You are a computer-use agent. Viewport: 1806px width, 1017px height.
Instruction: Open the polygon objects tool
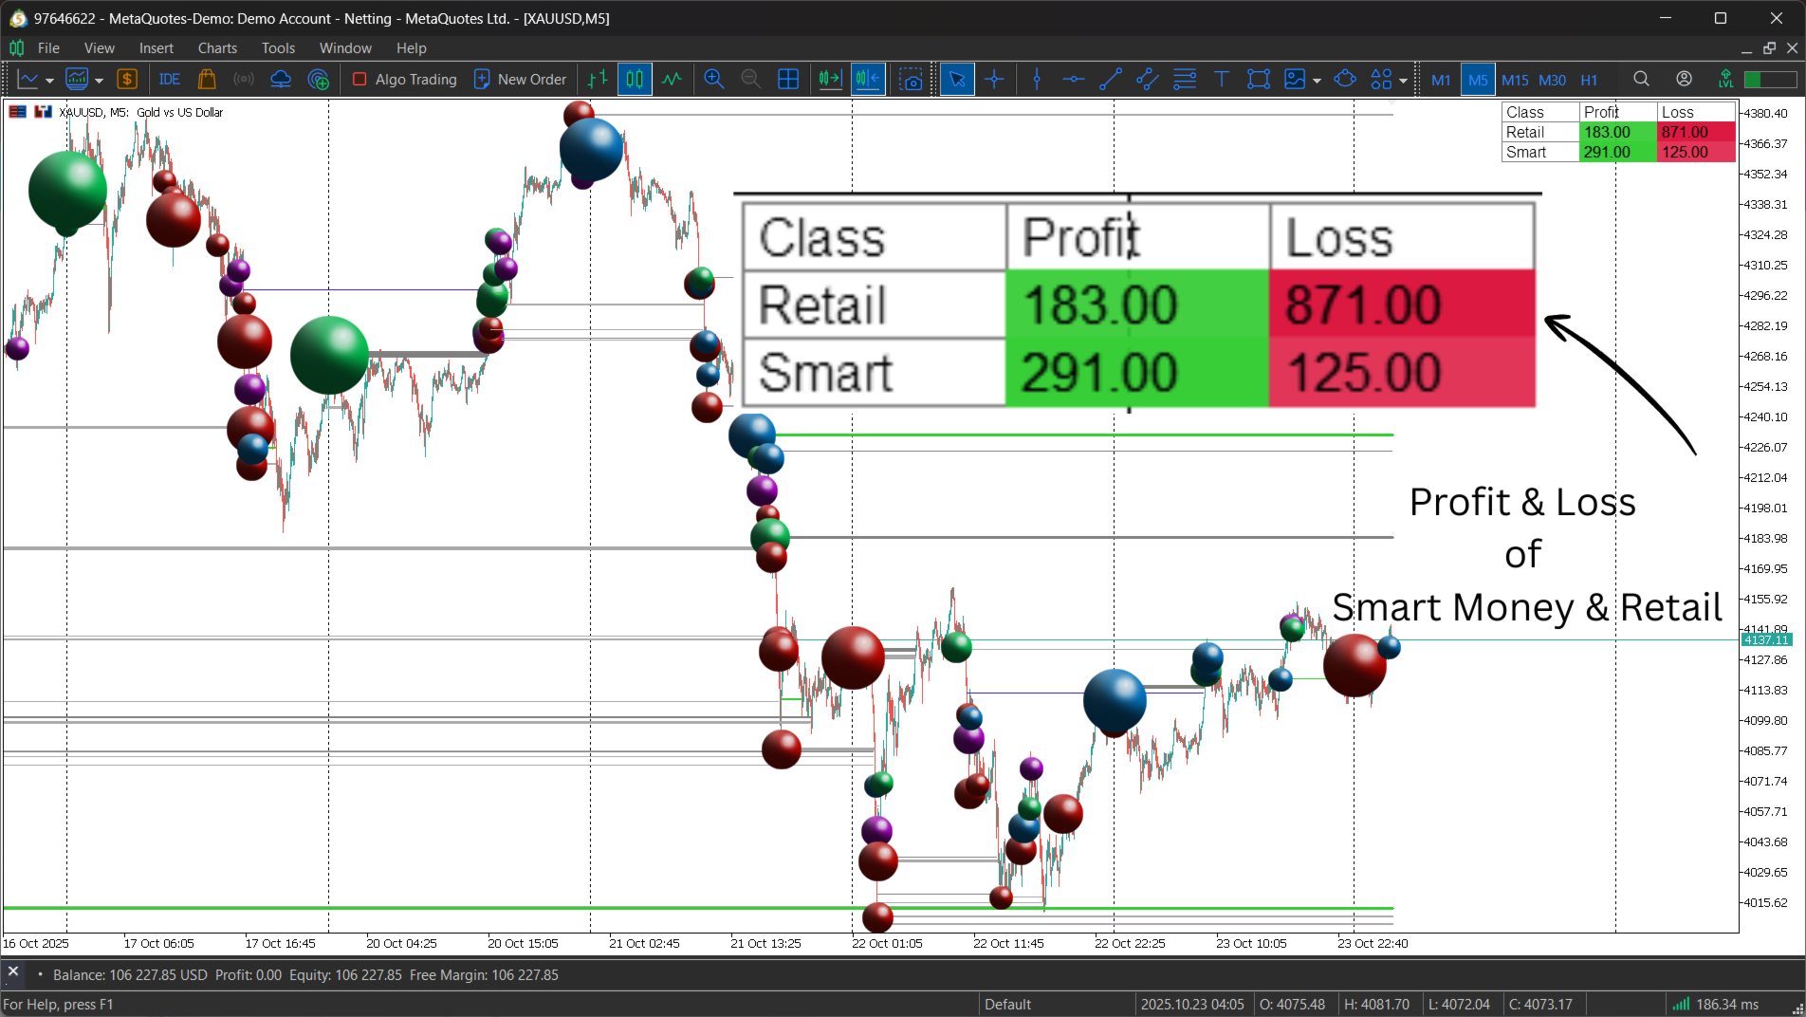[x=1345, y=80]
